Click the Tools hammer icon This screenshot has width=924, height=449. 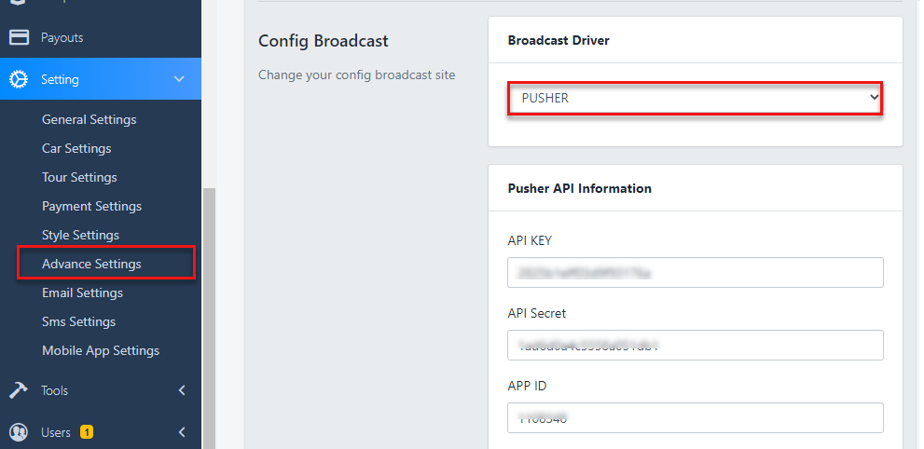19,390
